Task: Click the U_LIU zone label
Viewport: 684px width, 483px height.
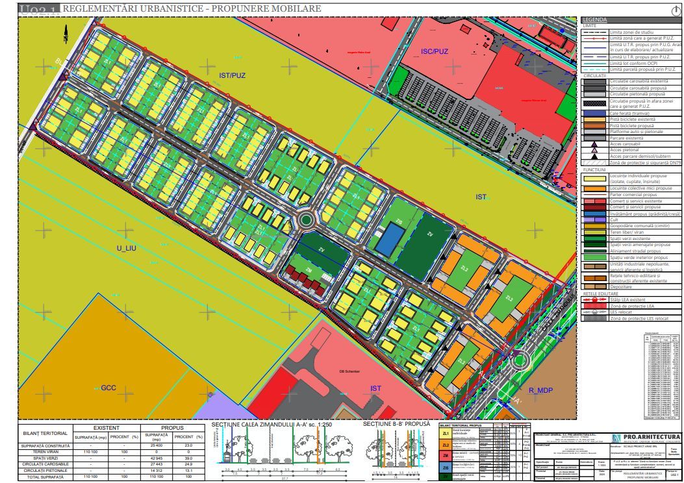Action: tap(129, 247)
